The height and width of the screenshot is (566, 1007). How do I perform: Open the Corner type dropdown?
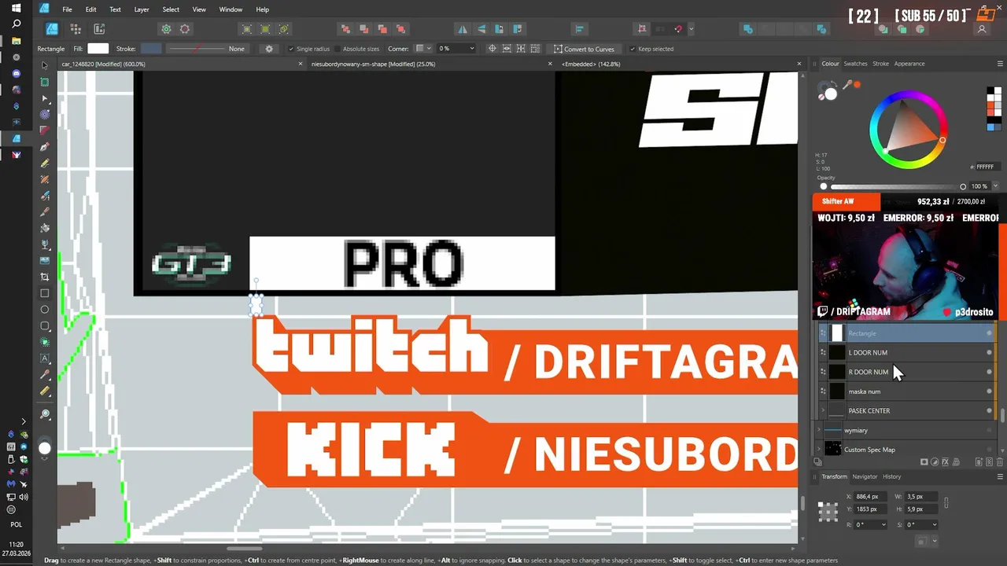pyautogui.click(x=422, y=49)
